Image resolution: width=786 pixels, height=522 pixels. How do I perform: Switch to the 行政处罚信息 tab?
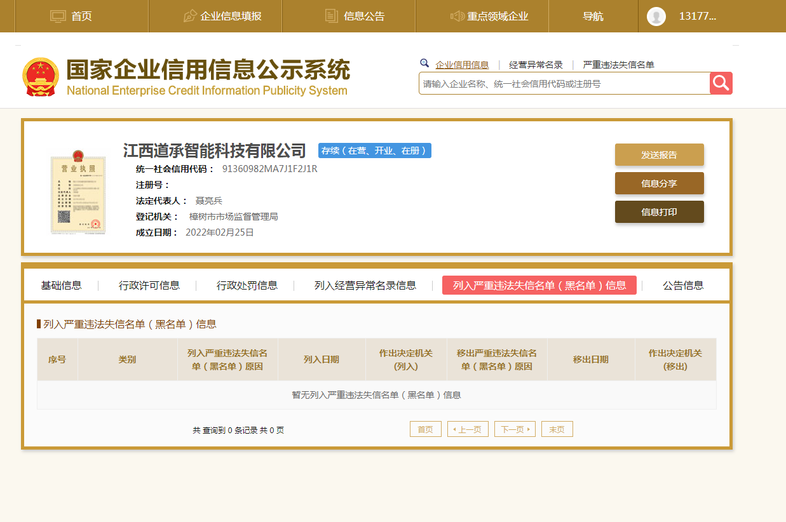pyautogui.click(x=247, y=286)
